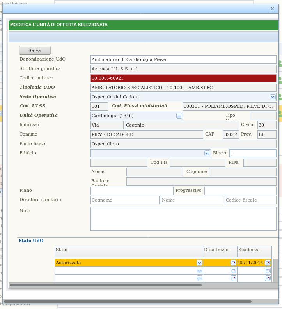Open the Unità Operativa browse (...) button
The height and width of the screenshot is (309, 282).
pyautogui.click(x=179, y=116)
